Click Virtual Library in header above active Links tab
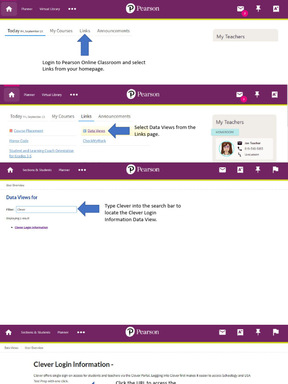 pos(52,95)
